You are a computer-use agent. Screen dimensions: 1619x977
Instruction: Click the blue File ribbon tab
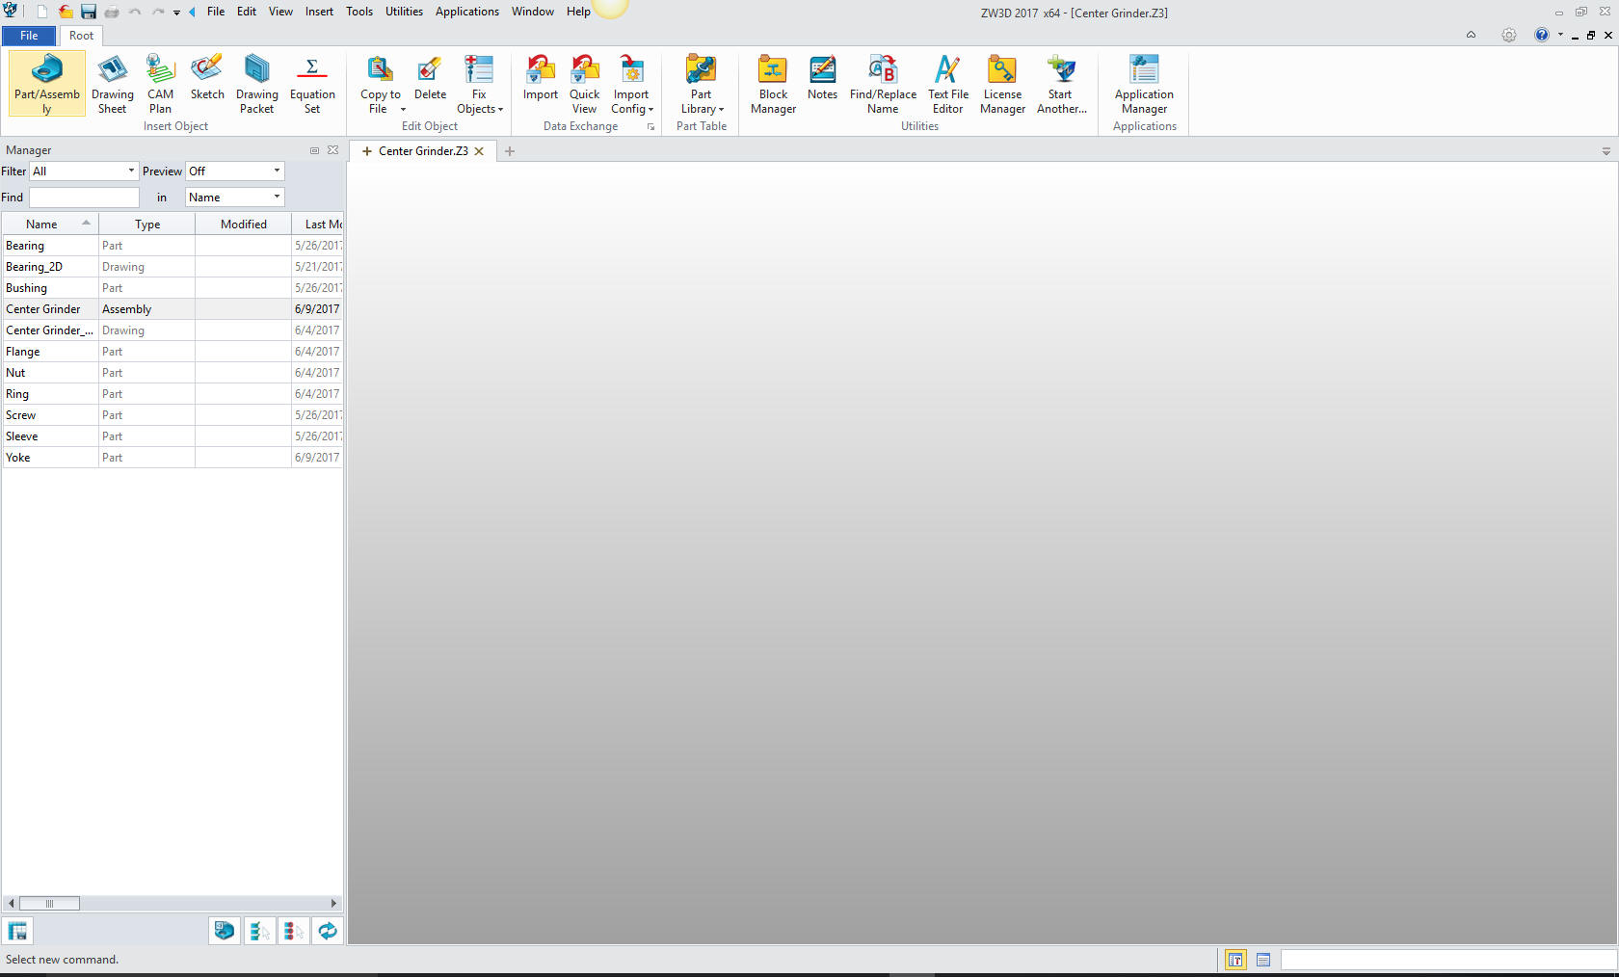coord(29,36)
